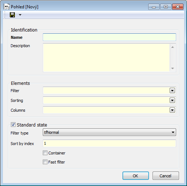Close the Pohled dialog window
Viewport: 187px width, 186px height.
click(x=178, y=7)
